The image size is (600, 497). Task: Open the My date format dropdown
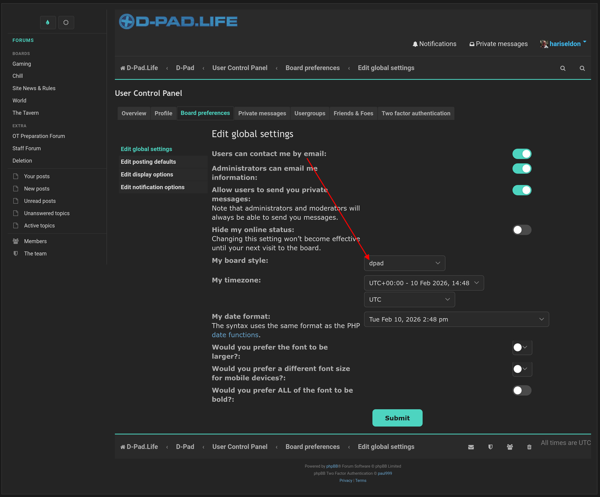click(x=456, y=319)
